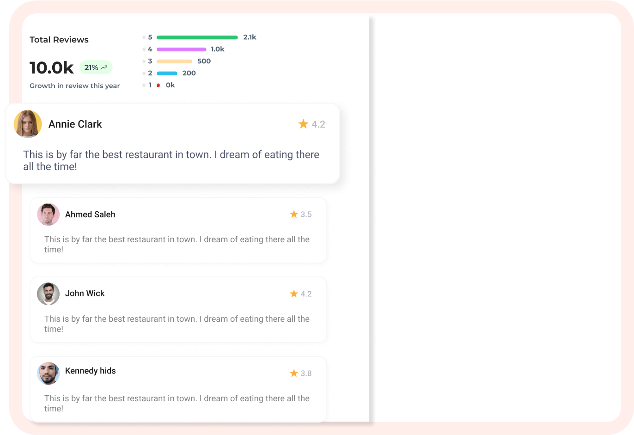The height and width of the screenshot is (435, 634).
Task: Click the blue 2-star rating bar
Action: [x=167, y=74]
